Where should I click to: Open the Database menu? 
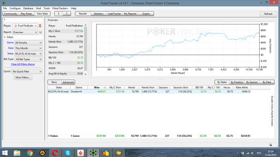point(28,8)
